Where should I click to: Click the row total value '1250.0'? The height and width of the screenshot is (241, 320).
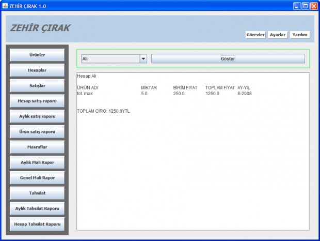tap(212, 94)
